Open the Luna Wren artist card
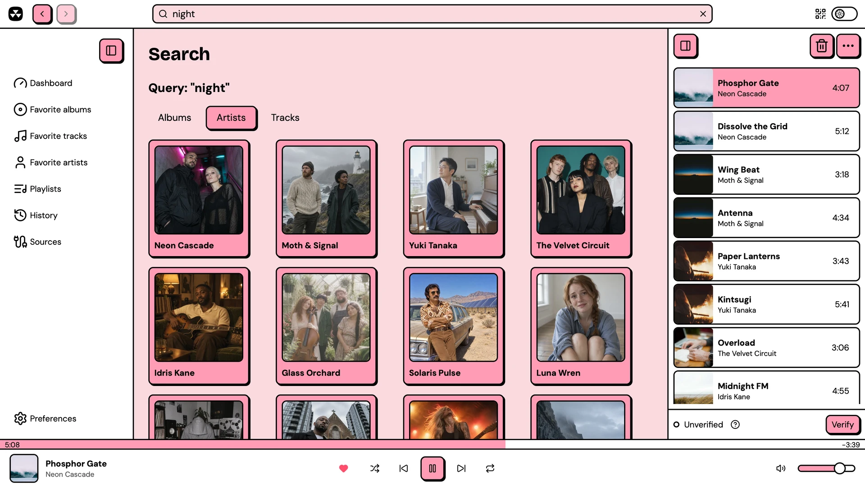This screenshot has width=865, height=487. [581, 326]
